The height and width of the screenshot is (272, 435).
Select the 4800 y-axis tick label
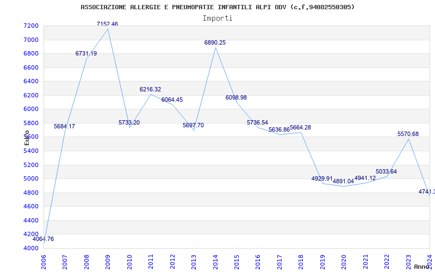(x=31, y=193)
